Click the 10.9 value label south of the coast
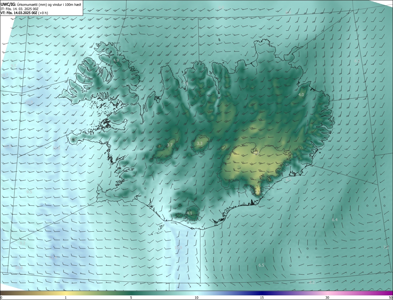The width and height of the screenshot is (393, 300). coord(178,248)
